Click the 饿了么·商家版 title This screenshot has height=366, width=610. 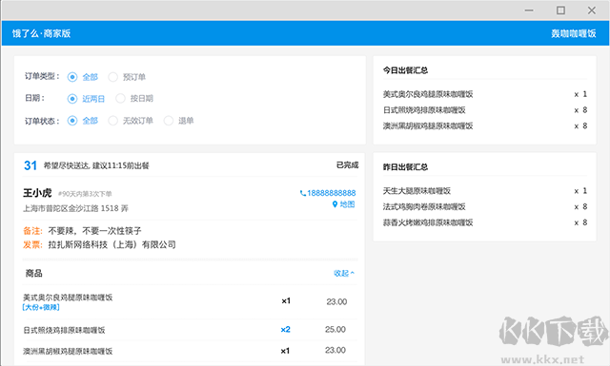pyautogui.click(x=41, y=33)
